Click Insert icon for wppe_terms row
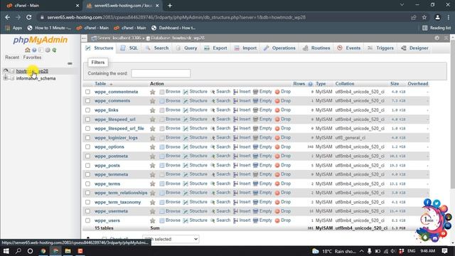Image resolution: width=455 pixels, height=256 pixels. (x=235, y=184)
